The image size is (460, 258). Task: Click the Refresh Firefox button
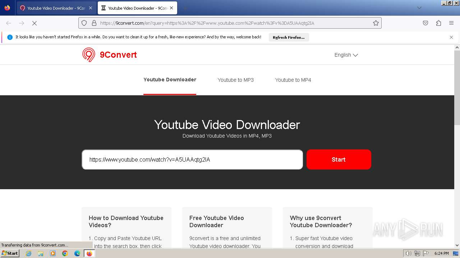(x=289, y=37)
